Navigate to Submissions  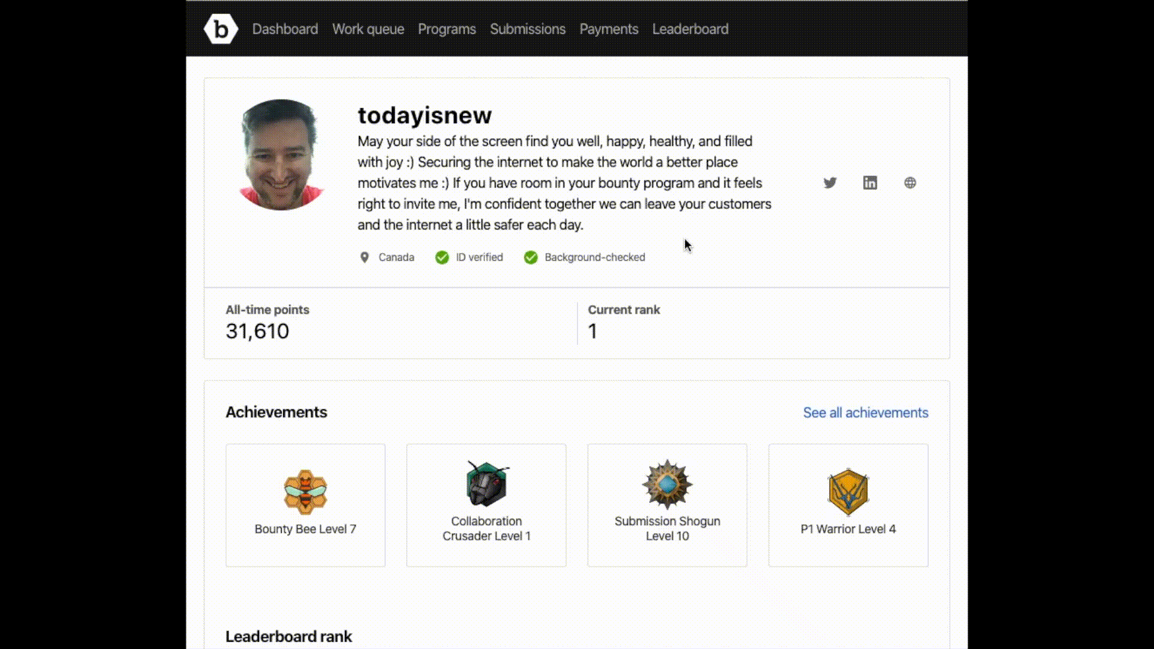pos(527,29)
